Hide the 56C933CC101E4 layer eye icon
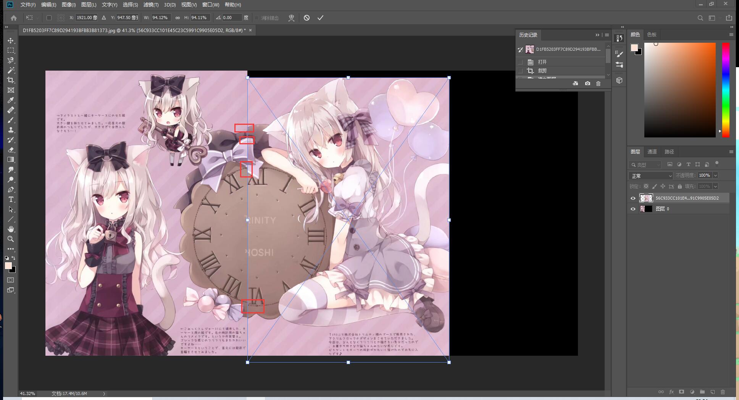Viewport: 739px width, 400px height. pyautogui.click(x=633, y=198)
